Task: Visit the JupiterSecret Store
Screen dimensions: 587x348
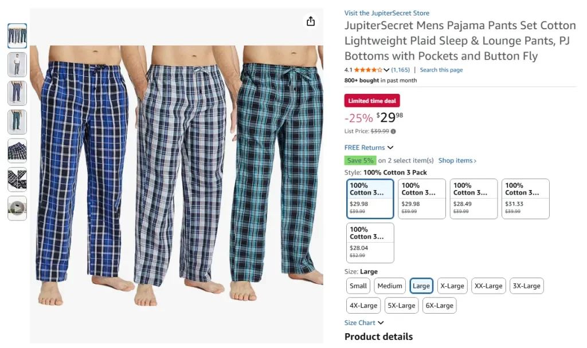Action: click(386, 13)
